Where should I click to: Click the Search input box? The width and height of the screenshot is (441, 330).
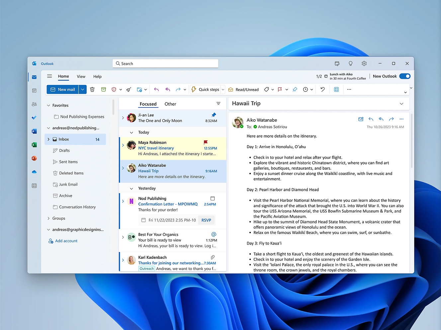click(x=165, y=64)
